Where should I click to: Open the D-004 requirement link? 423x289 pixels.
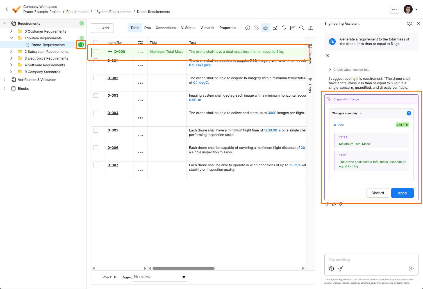tap(113, 113)
